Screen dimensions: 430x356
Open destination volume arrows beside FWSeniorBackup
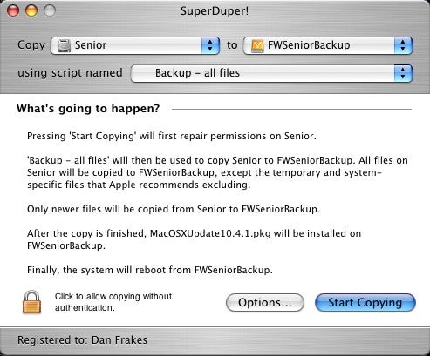(x=403, y=45)
